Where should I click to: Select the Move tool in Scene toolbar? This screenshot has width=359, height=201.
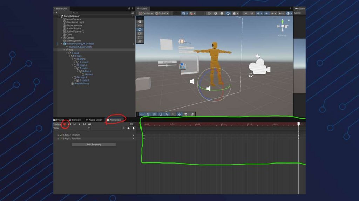point(140,26)
